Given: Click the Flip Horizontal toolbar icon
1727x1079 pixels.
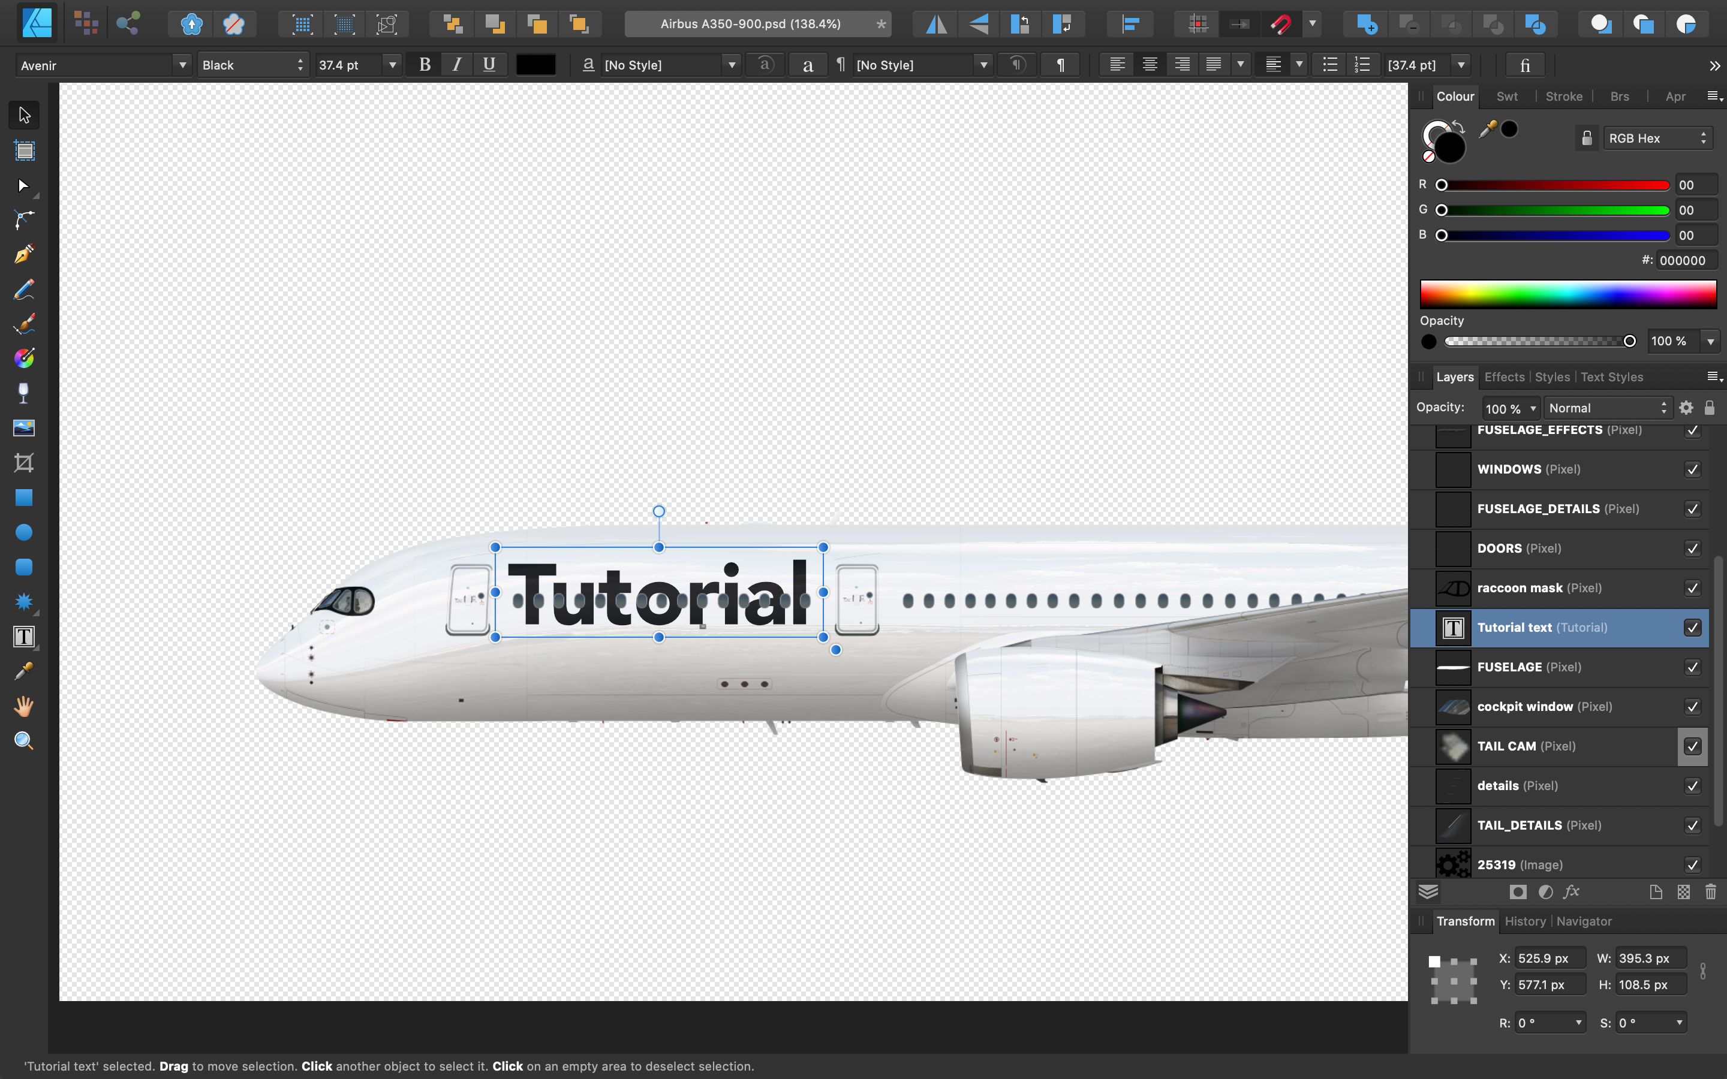Looking at the screenshot, I should [936, 24].
